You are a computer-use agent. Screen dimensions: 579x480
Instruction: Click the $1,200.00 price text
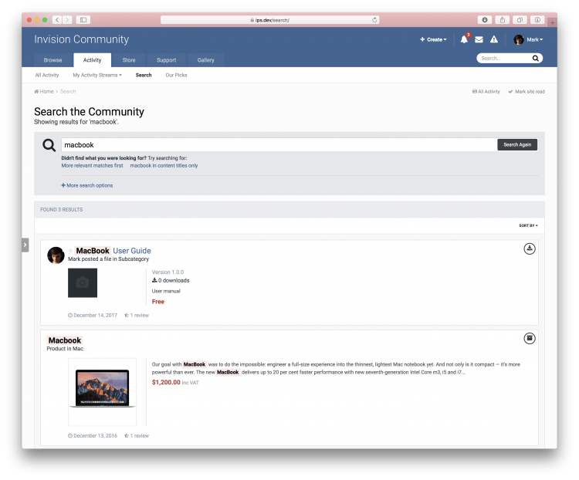[x=166, y=382]
